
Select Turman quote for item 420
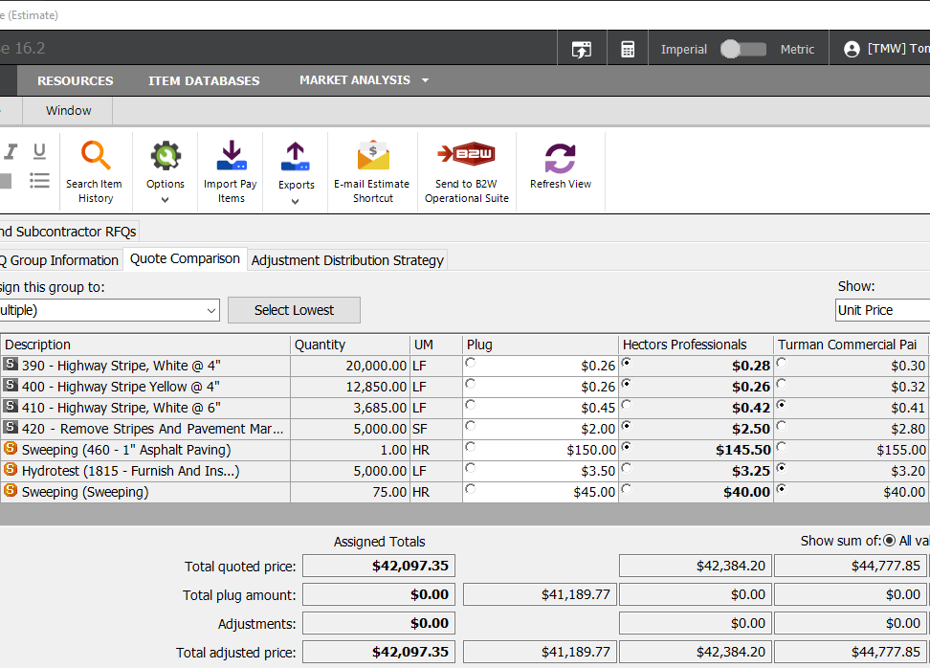[781, 426]
